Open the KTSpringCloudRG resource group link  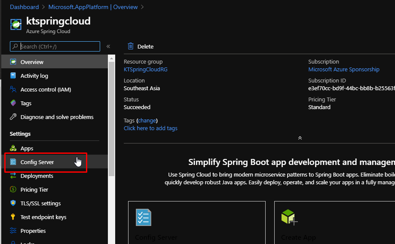(145, 70)
